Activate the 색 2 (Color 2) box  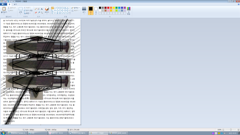point(96,10)
